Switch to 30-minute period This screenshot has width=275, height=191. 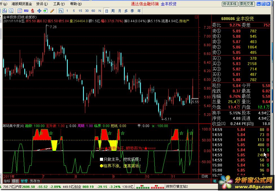point(87,11)
